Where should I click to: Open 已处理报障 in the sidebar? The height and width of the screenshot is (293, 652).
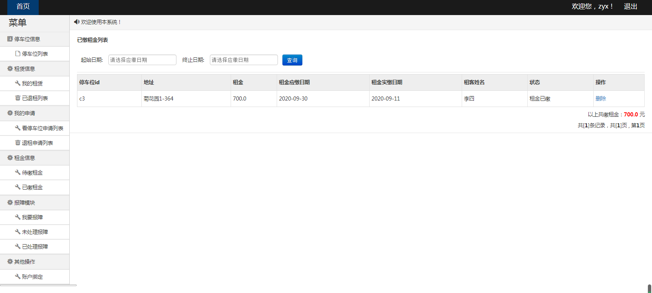click(x=35, y=247)
